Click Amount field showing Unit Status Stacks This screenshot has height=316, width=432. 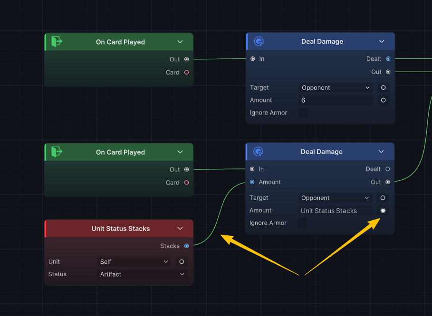(x=335, y=211)
